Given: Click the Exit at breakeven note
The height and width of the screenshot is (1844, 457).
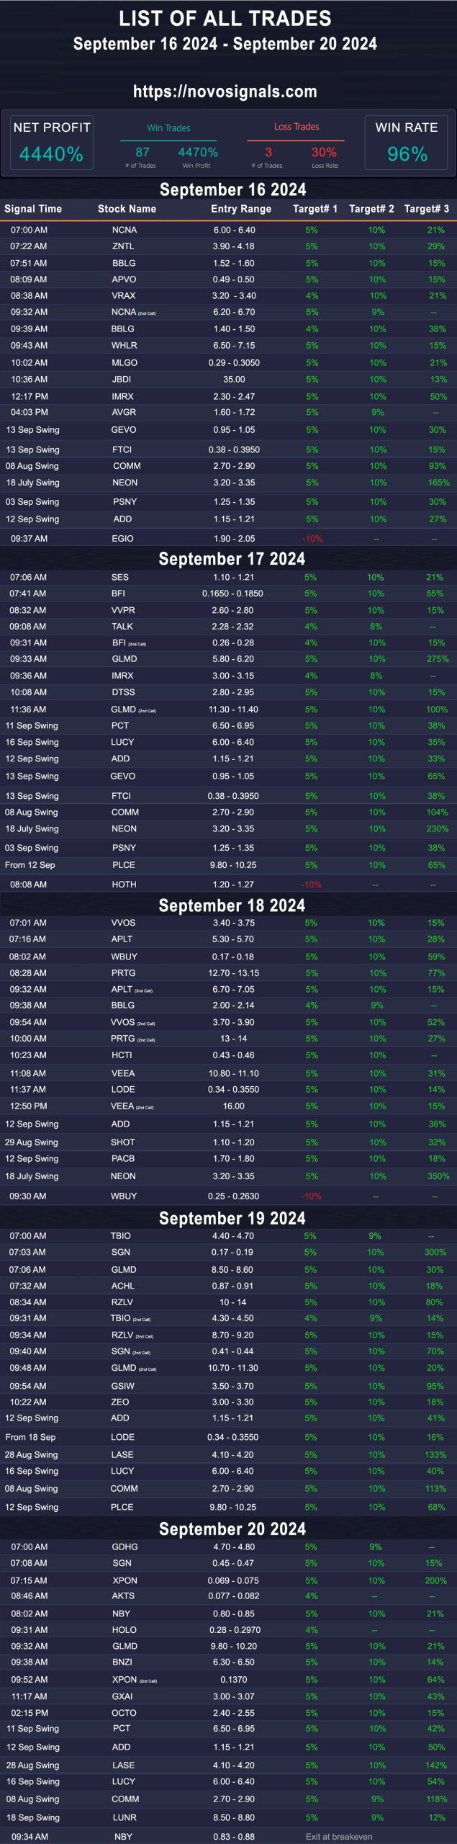Looking at the screenshot, I should click(x=339, y=1836).
